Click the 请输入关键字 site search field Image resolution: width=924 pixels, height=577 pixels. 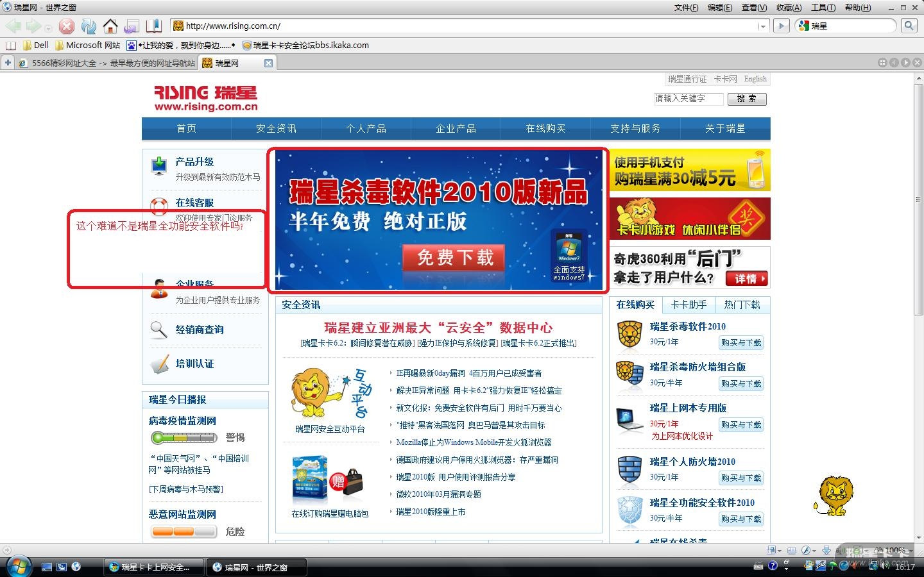tap(689, 99)
